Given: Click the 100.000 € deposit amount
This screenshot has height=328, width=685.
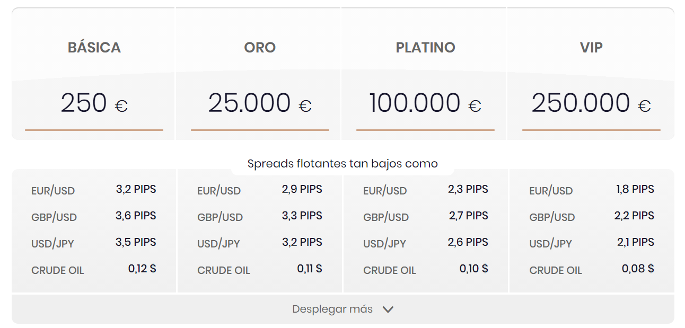Looking at the screenshot, I should click(x=424, y=102).
